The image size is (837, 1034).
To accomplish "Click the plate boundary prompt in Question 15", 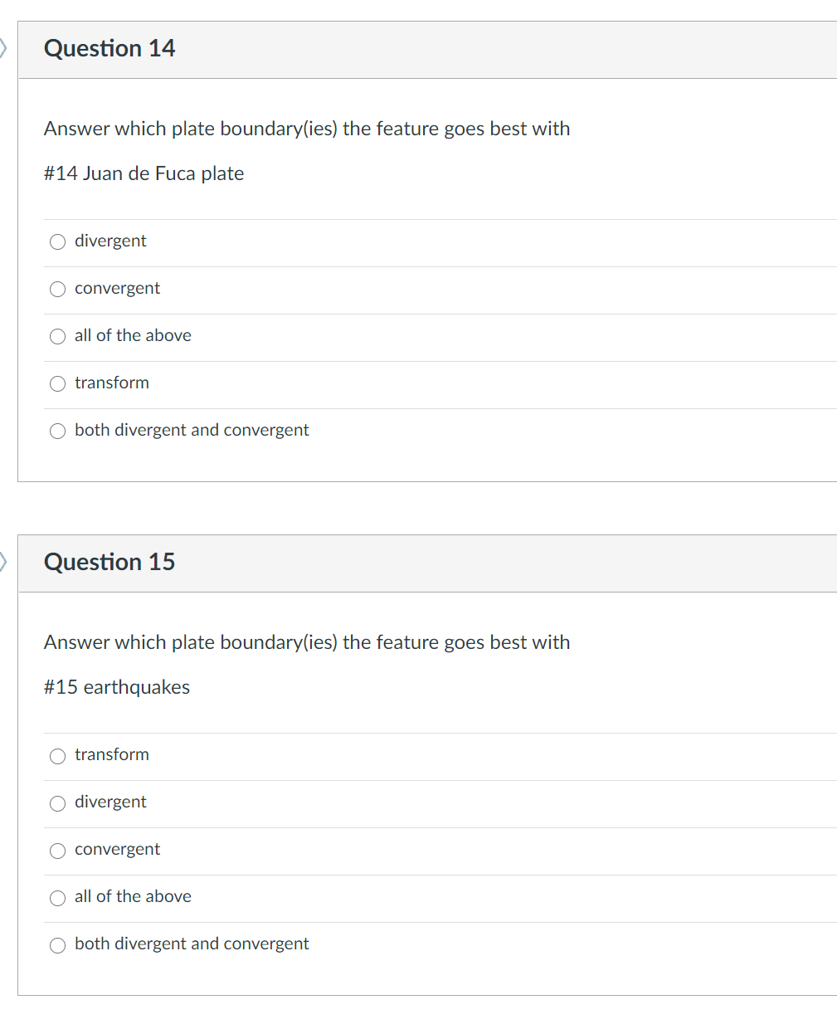I will tap(307, 642).
